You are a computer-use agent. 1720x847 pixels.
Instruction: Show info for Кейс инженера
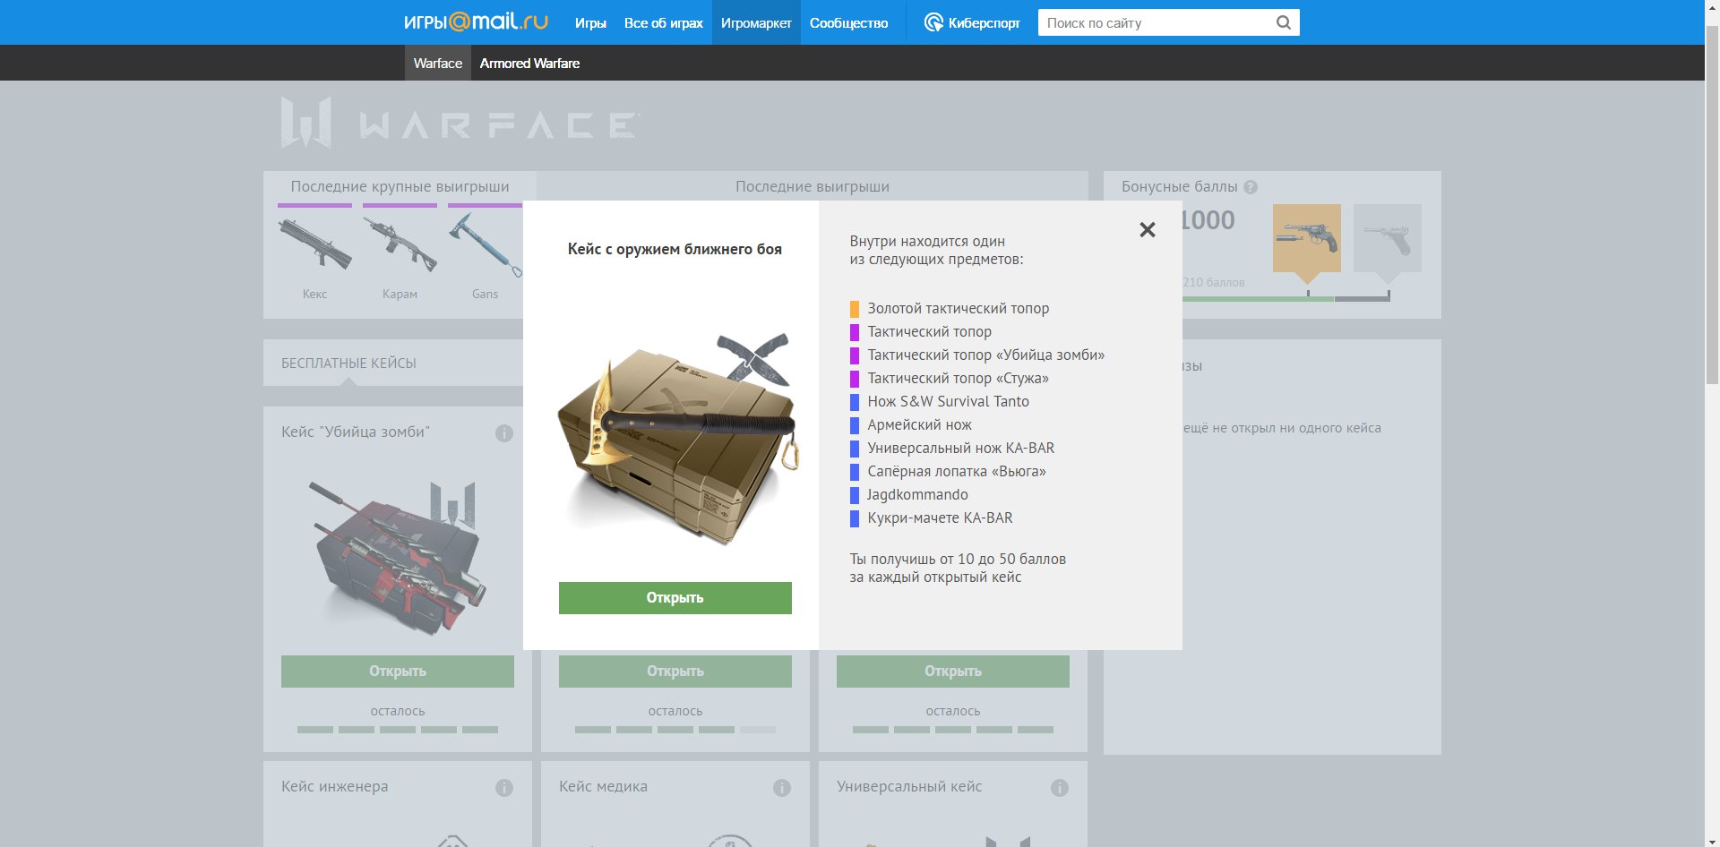tap(504, 788)
